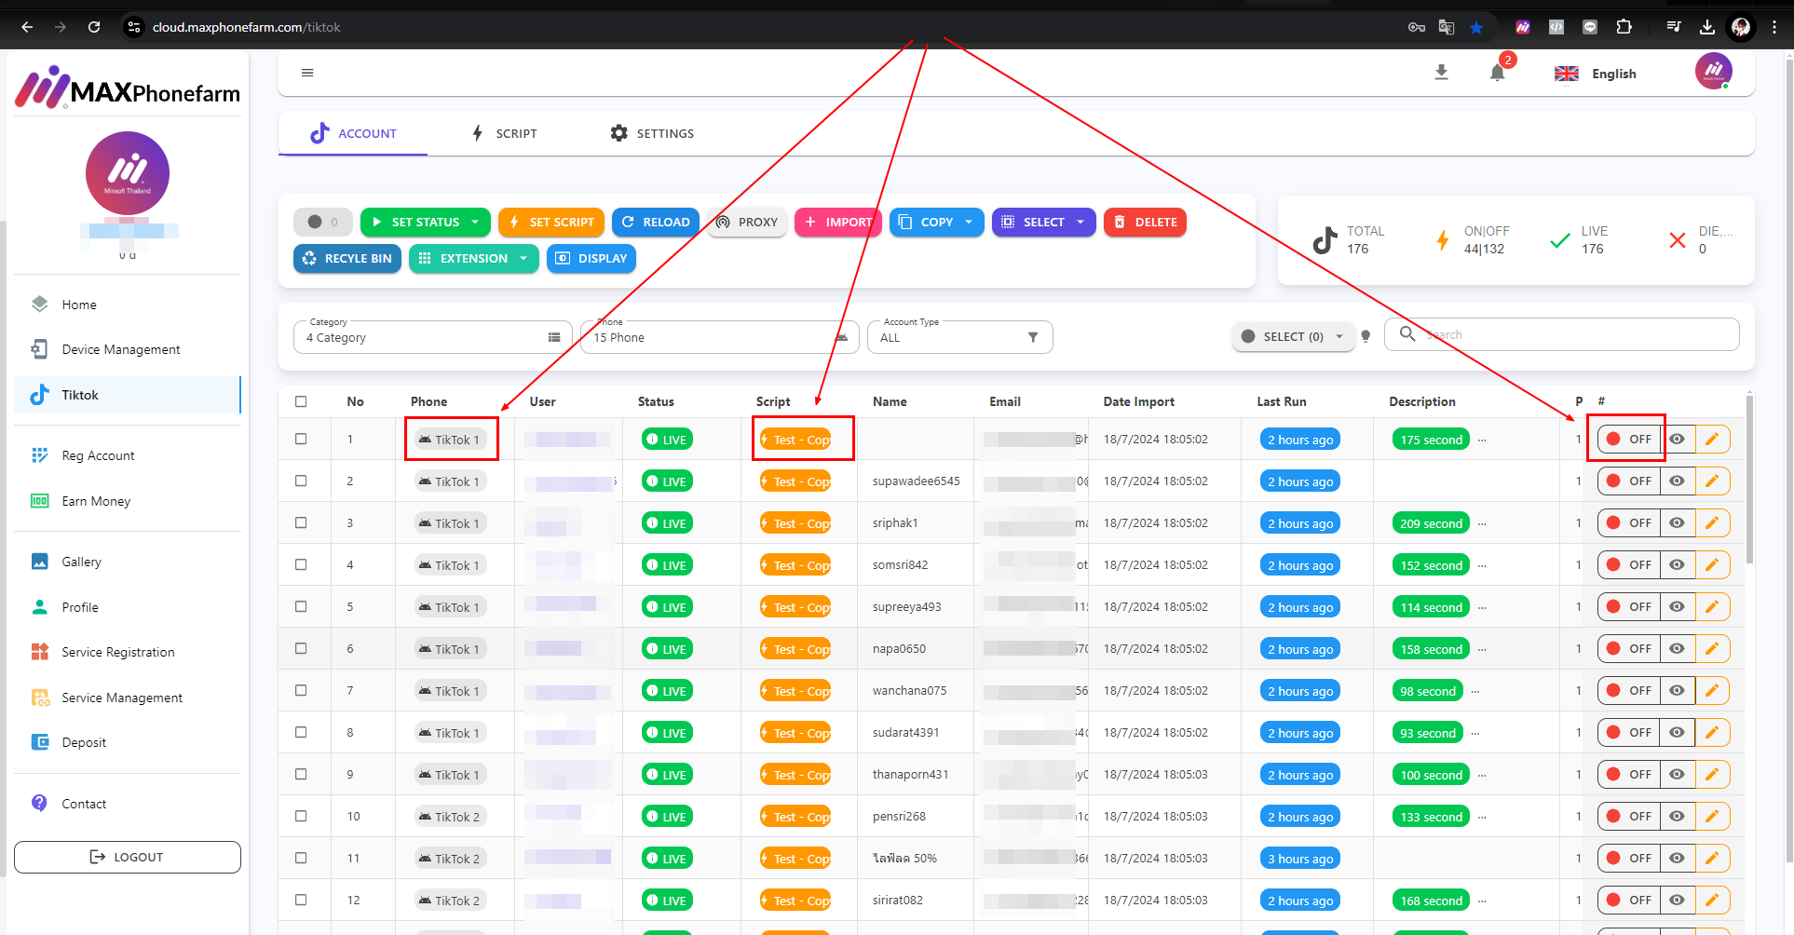This screenshot has width=1794, height=935.
Task: Edit row 1 with pencil icon
Action: click(x=1712, y=439)
